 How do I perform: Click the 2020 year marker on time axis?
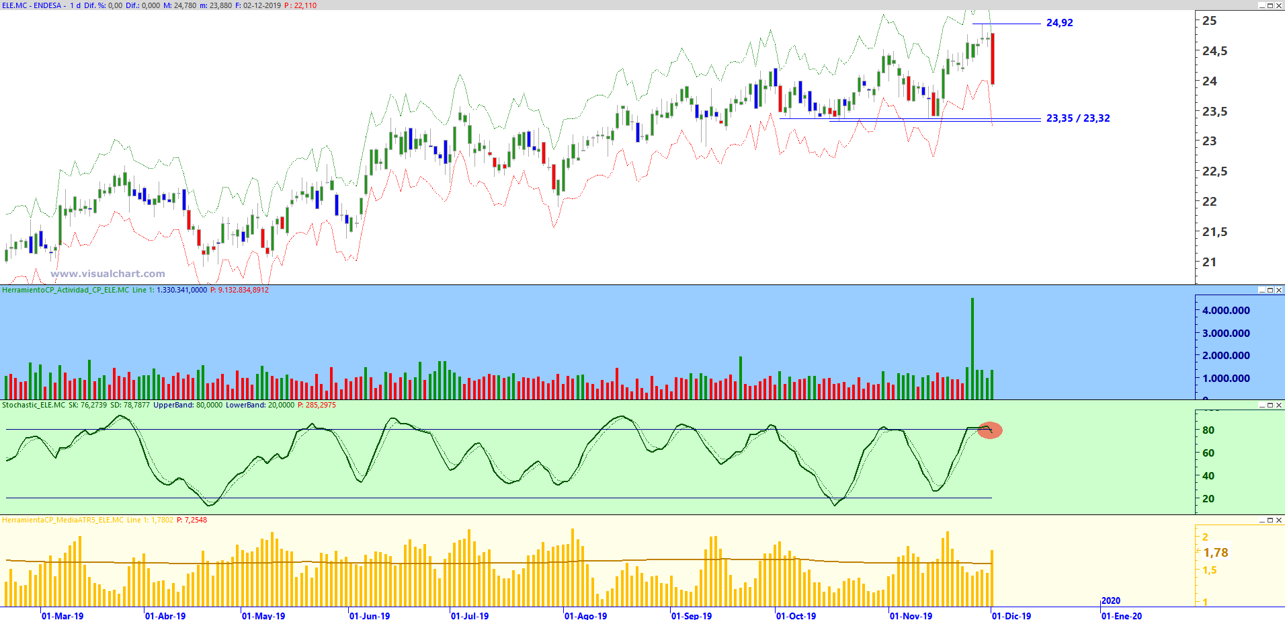coord(1112,600)
